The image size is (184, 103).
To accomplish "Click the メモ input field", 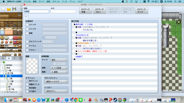I will (63, 11).
